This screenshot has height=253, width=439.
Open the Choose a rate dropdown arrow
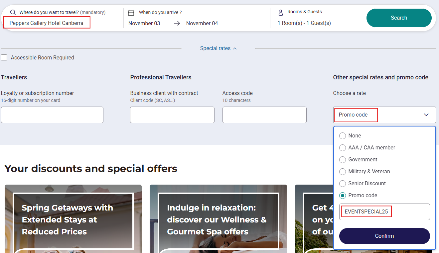point(426,115)
